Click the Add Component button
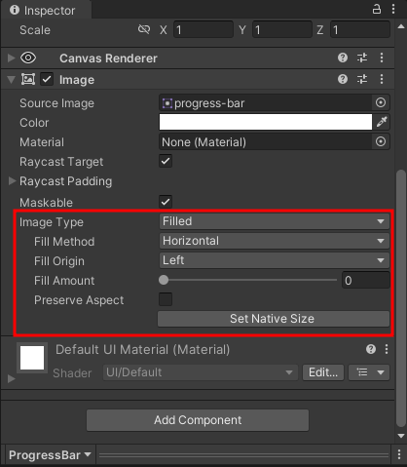 (198, 420)
